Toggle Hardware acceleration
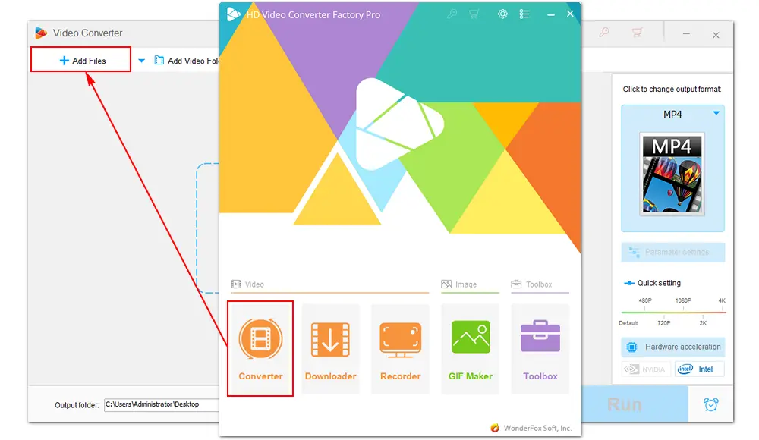Screen dimensions: 759x440 672,347
